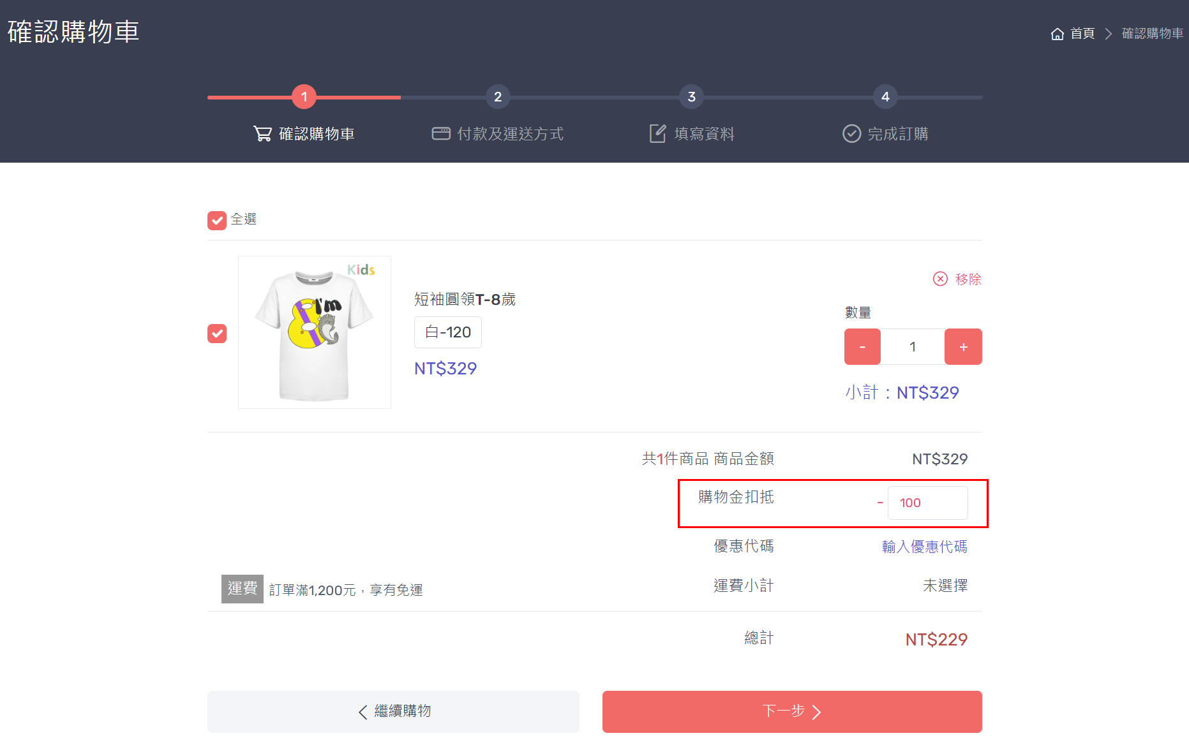This screenshot has height=745, width=1189.
Task: Uncheck the 短袖圓領T-8歲 item checkbox
Action: point(217,334)
